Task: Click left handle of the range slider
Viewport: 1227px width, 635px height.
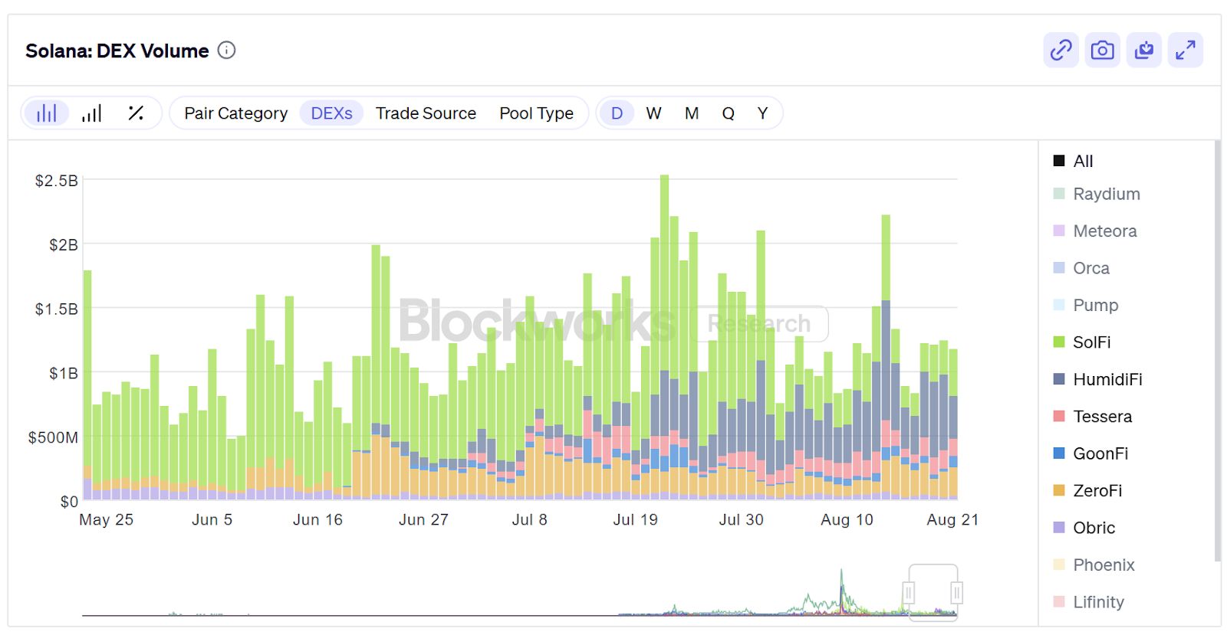Action: pyautogui.click(x=909, y=593)
